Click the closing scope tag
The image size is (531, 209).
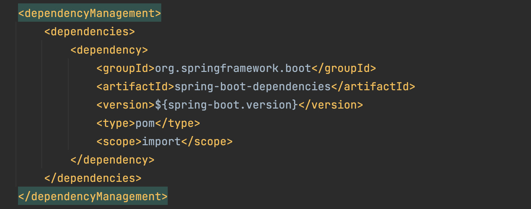click(207, 141)
